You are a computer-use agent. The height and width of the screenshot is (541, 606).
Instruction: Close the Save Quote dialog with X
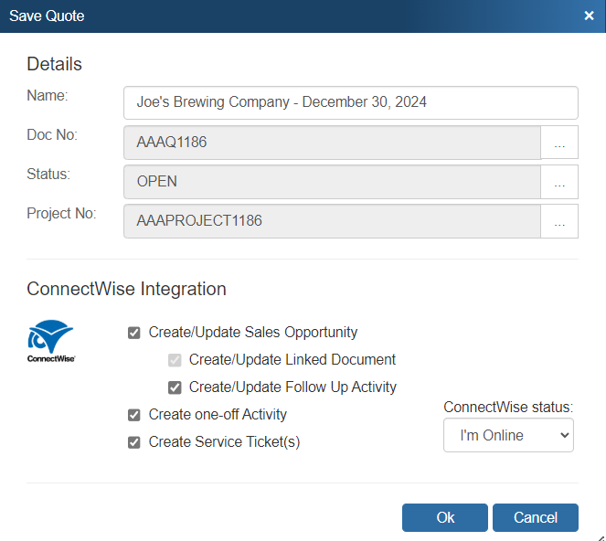coord(590,16)
